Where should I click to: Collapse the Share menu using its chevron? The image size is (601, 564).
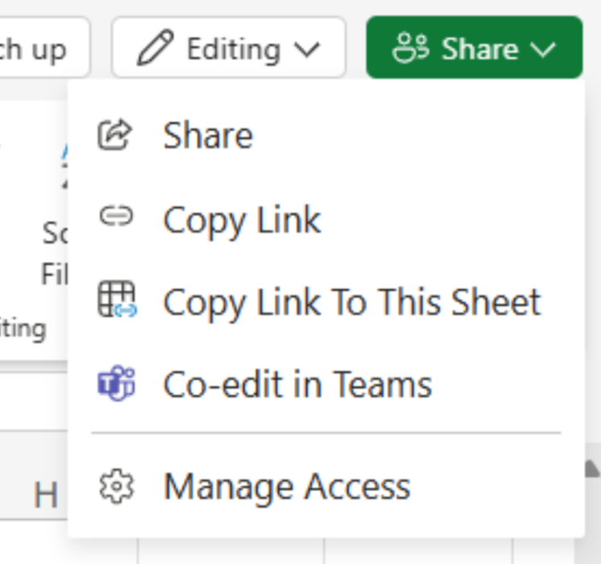pyautogui.click(x=544, y=50)
